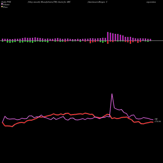The height and width of the screenshot is (163, 163).
Task: Click the Price legend swatch
Action: click(2, 7)
